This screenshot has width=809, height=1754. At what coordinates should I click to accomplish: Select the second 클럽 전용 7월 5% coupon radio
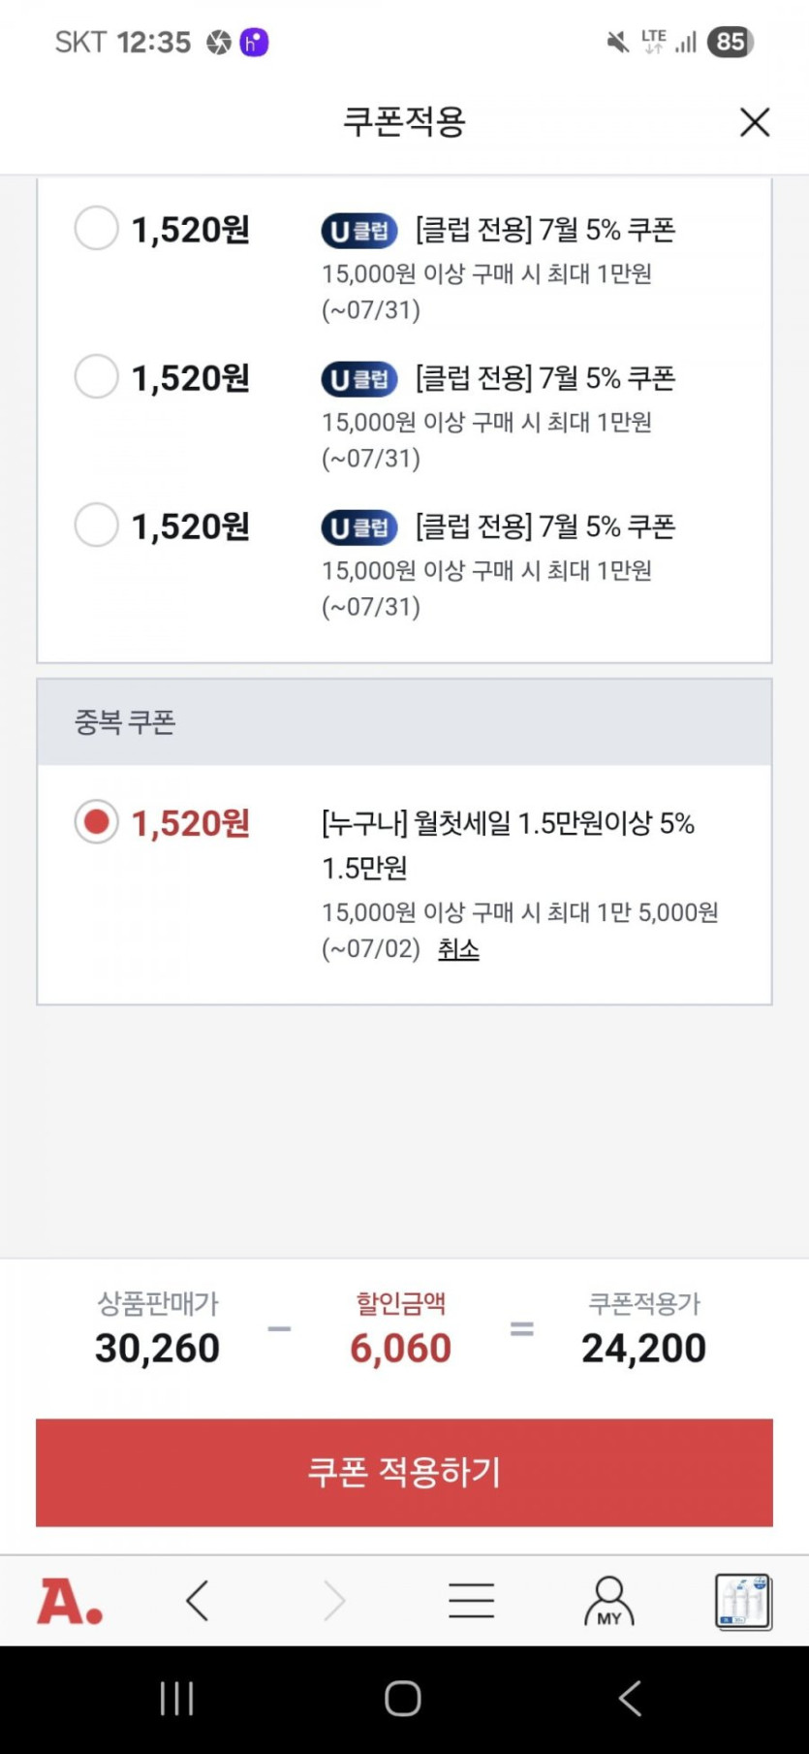(x=97, y=377)
